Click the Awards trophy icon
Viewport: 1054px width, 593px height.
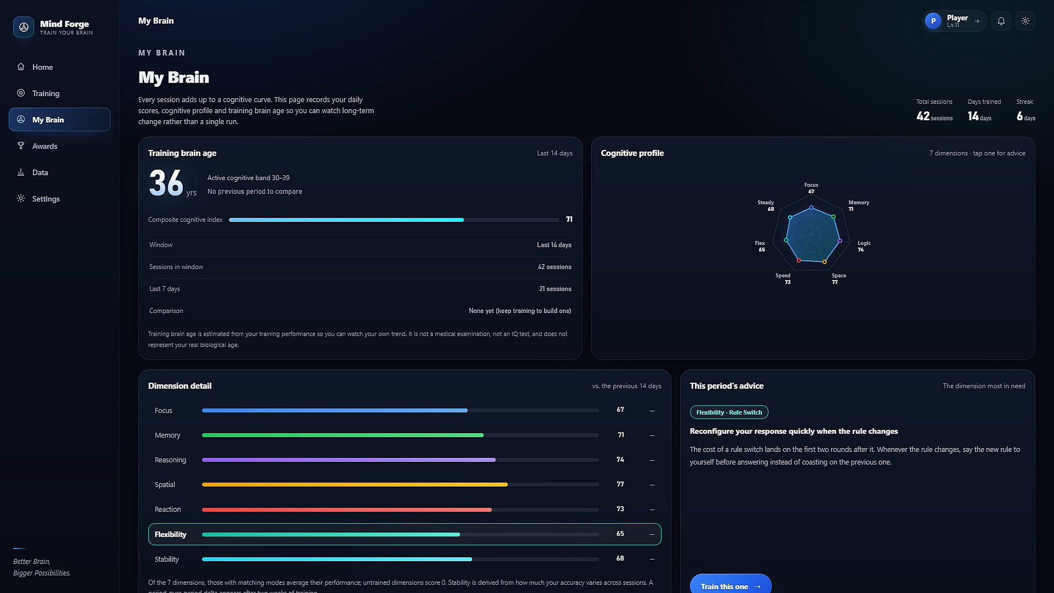(21, 146)
